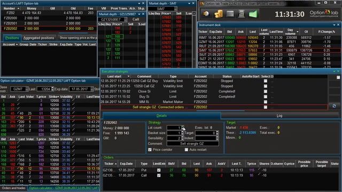Adjust the Basket size stepper arrows
This screenshot has height=192, width=342.
pos(183,133)
